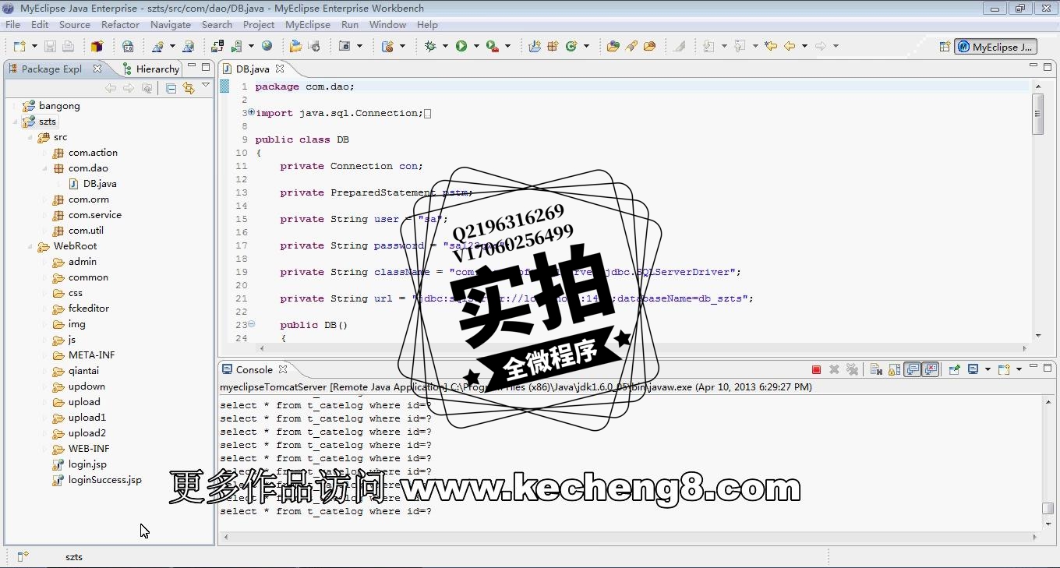Toggle Scroll Lock in Console
Screen dimensions: 1060x568
tap(894, 369)
